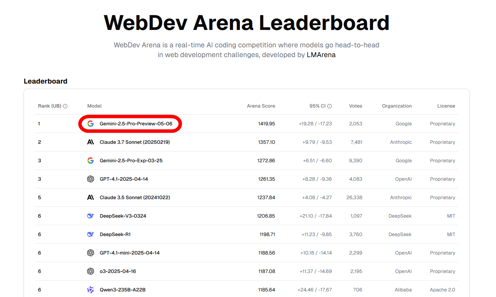
Task: Click the Google icon beside Gemini-2.5-Pro-Preview-05-06
Action: [91, 124]
